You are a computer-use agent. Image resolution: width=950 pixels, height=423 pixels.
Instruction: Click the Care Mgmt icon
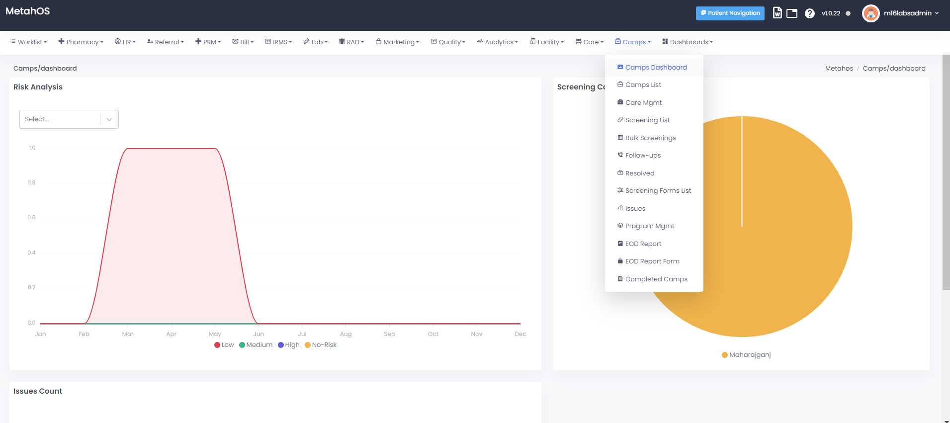point(620,102)
